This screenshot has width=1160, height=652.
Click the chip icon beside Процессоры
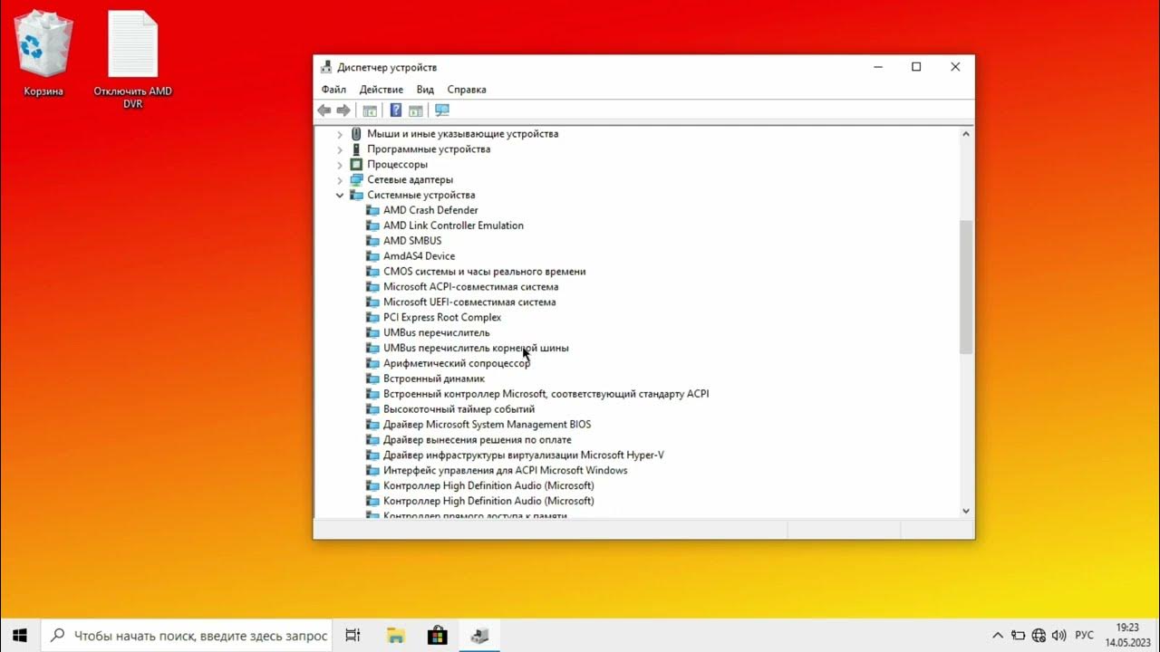356,165
